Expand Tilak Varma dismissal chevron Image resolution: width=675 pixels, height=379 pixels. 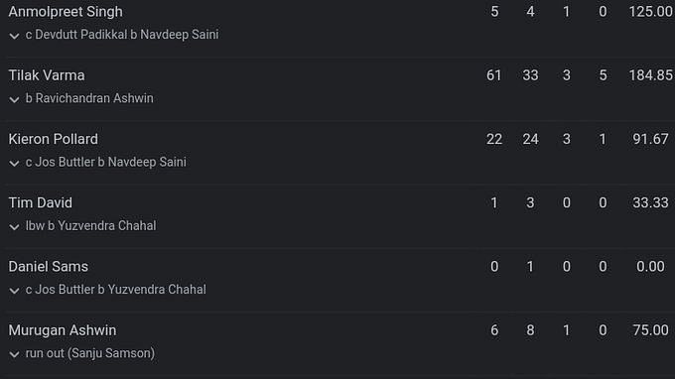click(14, 100)
